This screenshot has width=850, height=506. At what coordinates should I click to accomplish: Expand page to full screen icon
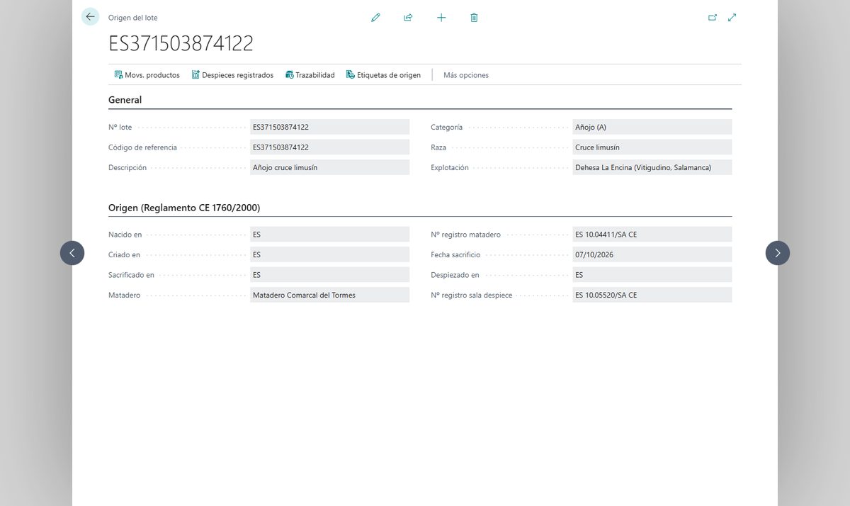coord(732,18)
